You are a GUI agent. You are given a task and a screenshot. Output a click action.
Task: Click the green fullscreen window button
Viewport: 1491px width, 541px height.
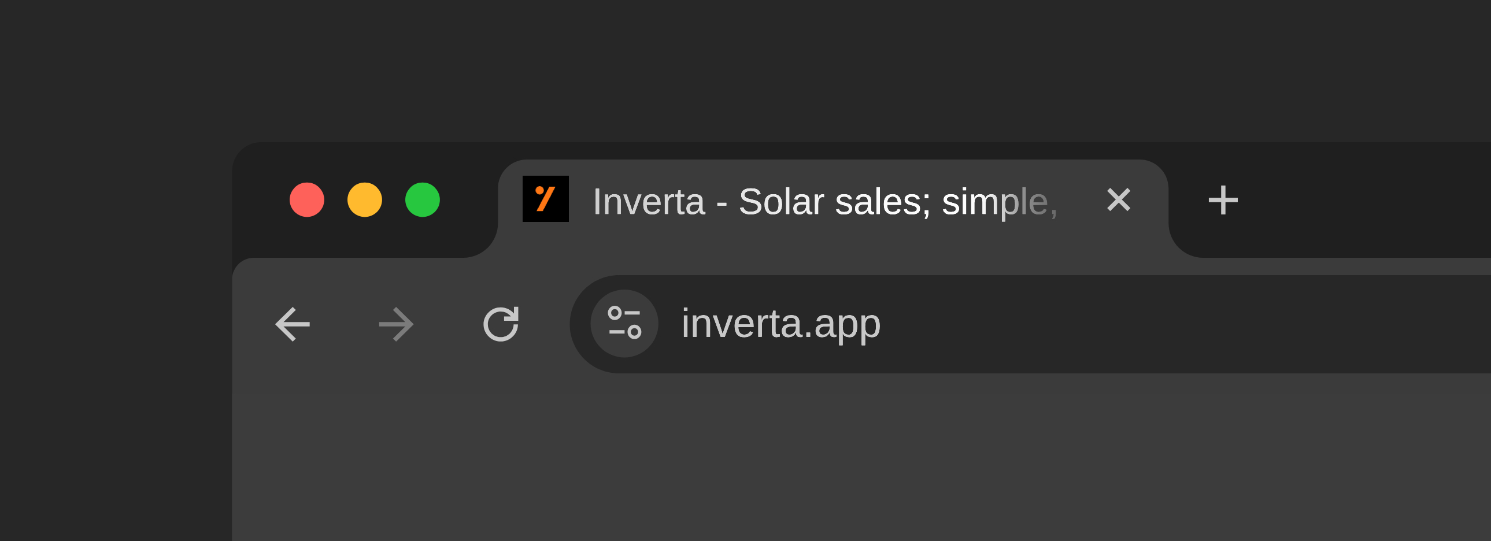423,199
